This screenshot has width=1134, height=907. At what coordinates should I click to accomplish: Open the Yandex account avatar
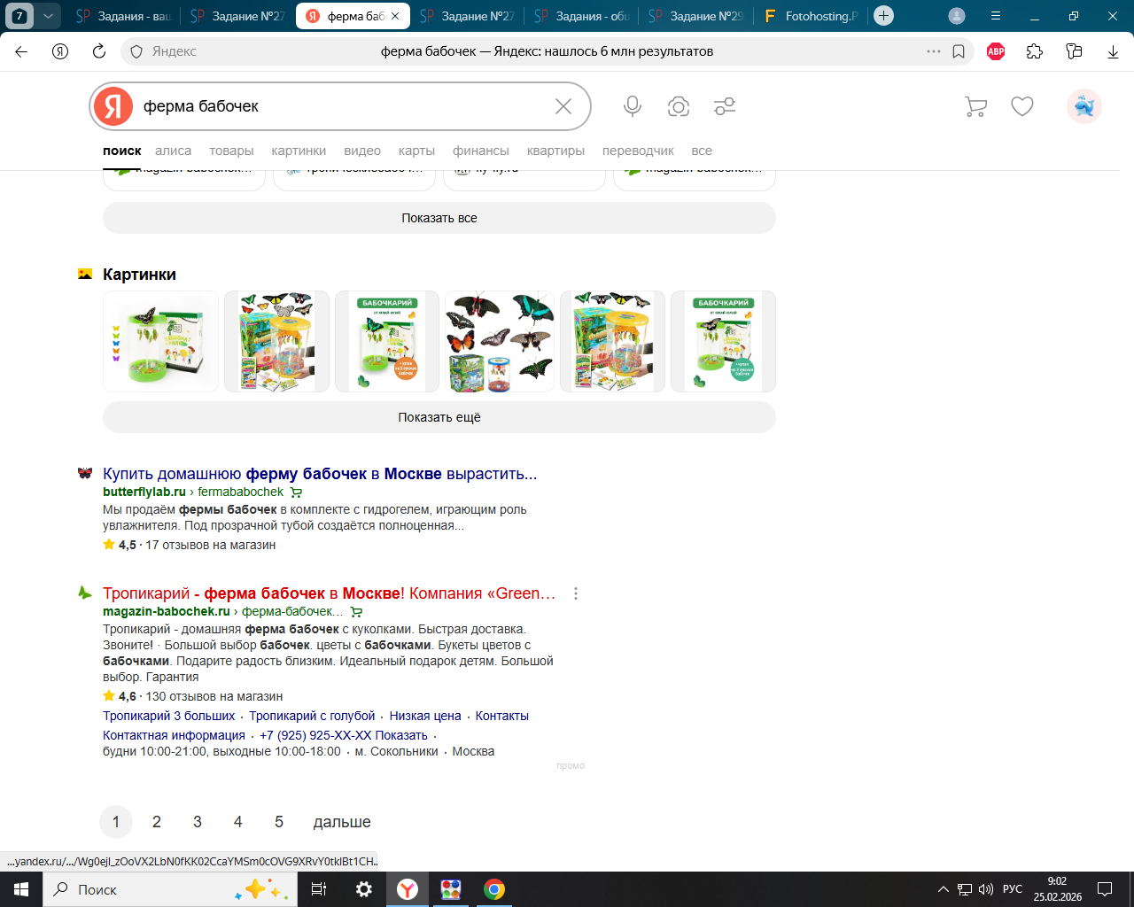1084,106
